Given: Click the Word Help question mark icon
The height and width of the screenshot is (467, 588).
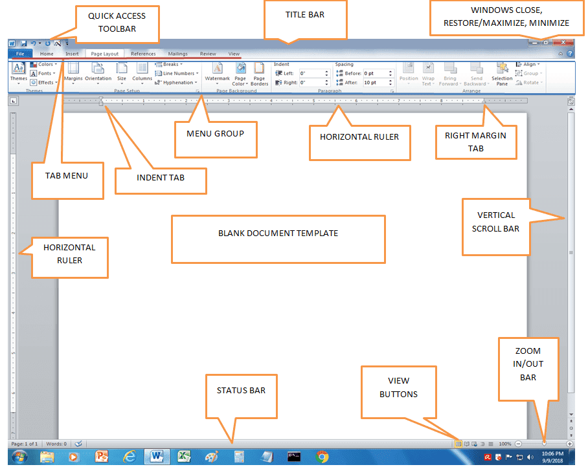Looking at the screenshot, I should pyautogui.click(x=570, y=54).
